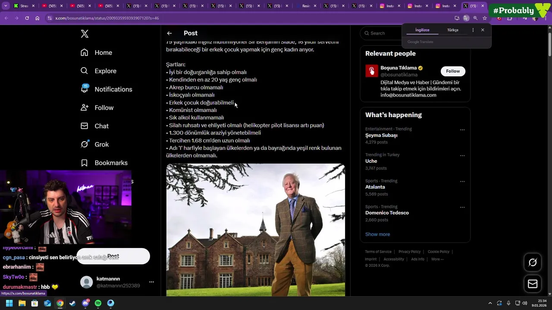Viewport: 552px width, 310px height.
Task: Open floating Grok button at bottom right
Action: point(533,262)
